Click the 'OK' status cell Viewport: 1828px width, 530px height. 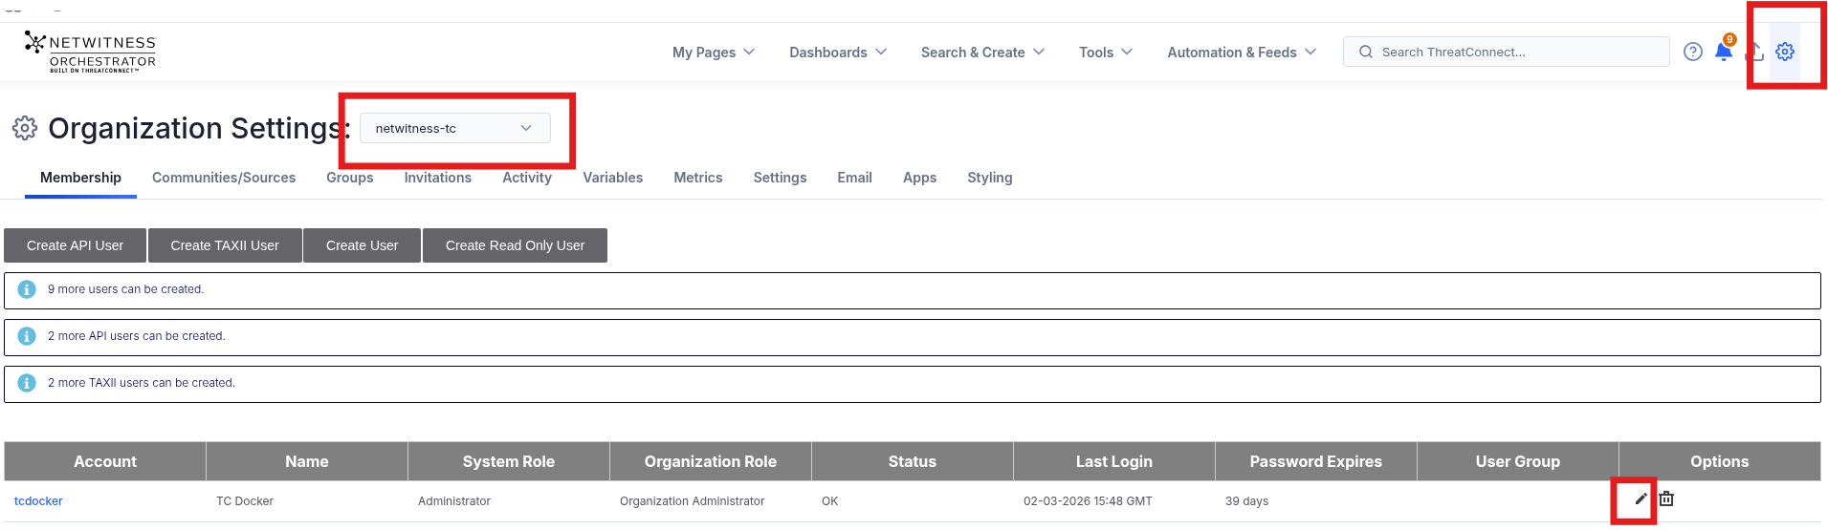point(830,501)
